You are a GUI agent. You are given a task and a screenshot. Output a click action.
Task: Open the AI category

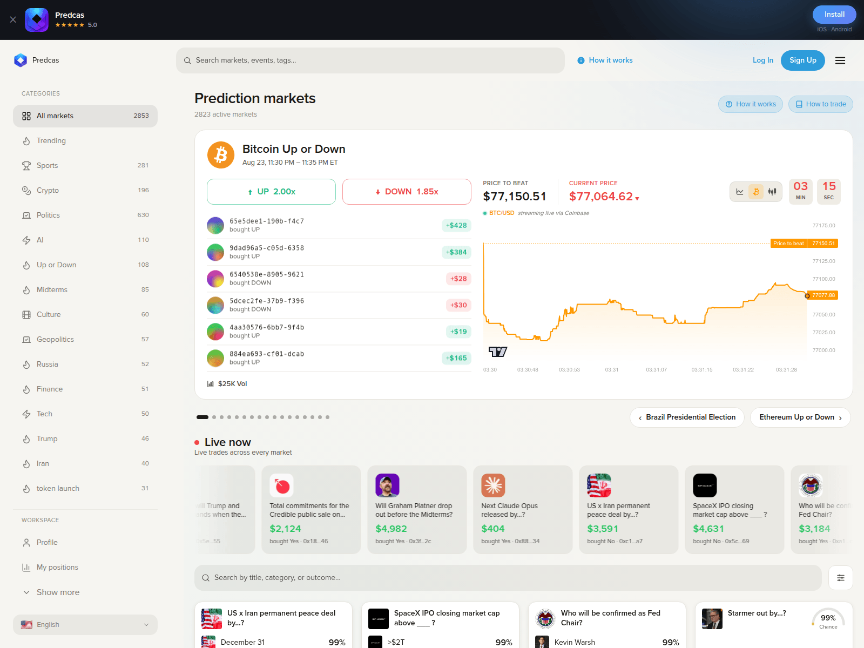pos(85,240)
